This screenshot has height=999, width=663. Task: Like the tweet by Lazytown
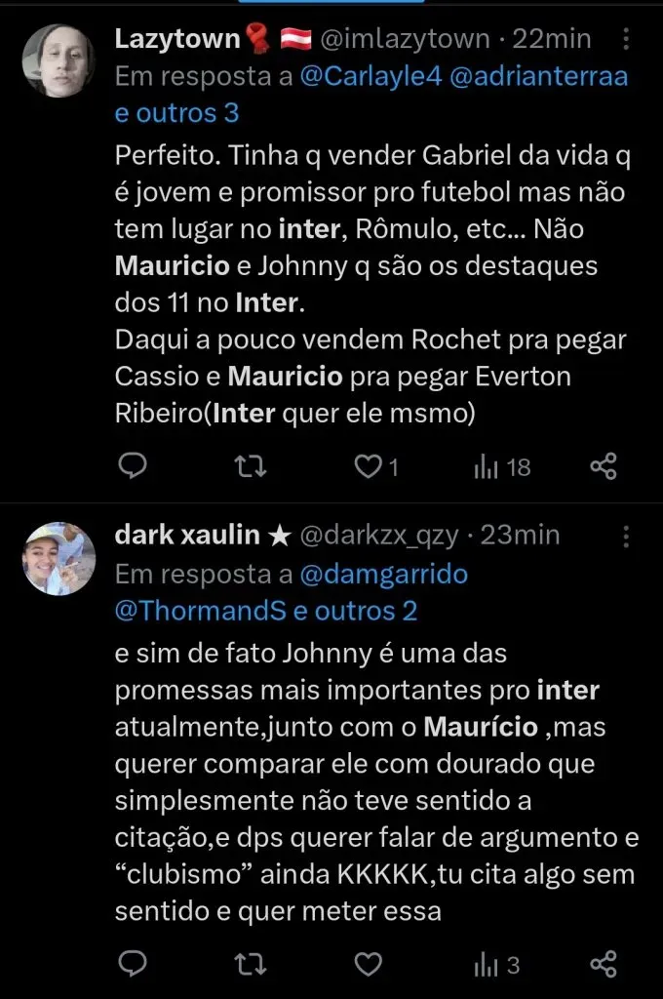click(x=369, y=467)
